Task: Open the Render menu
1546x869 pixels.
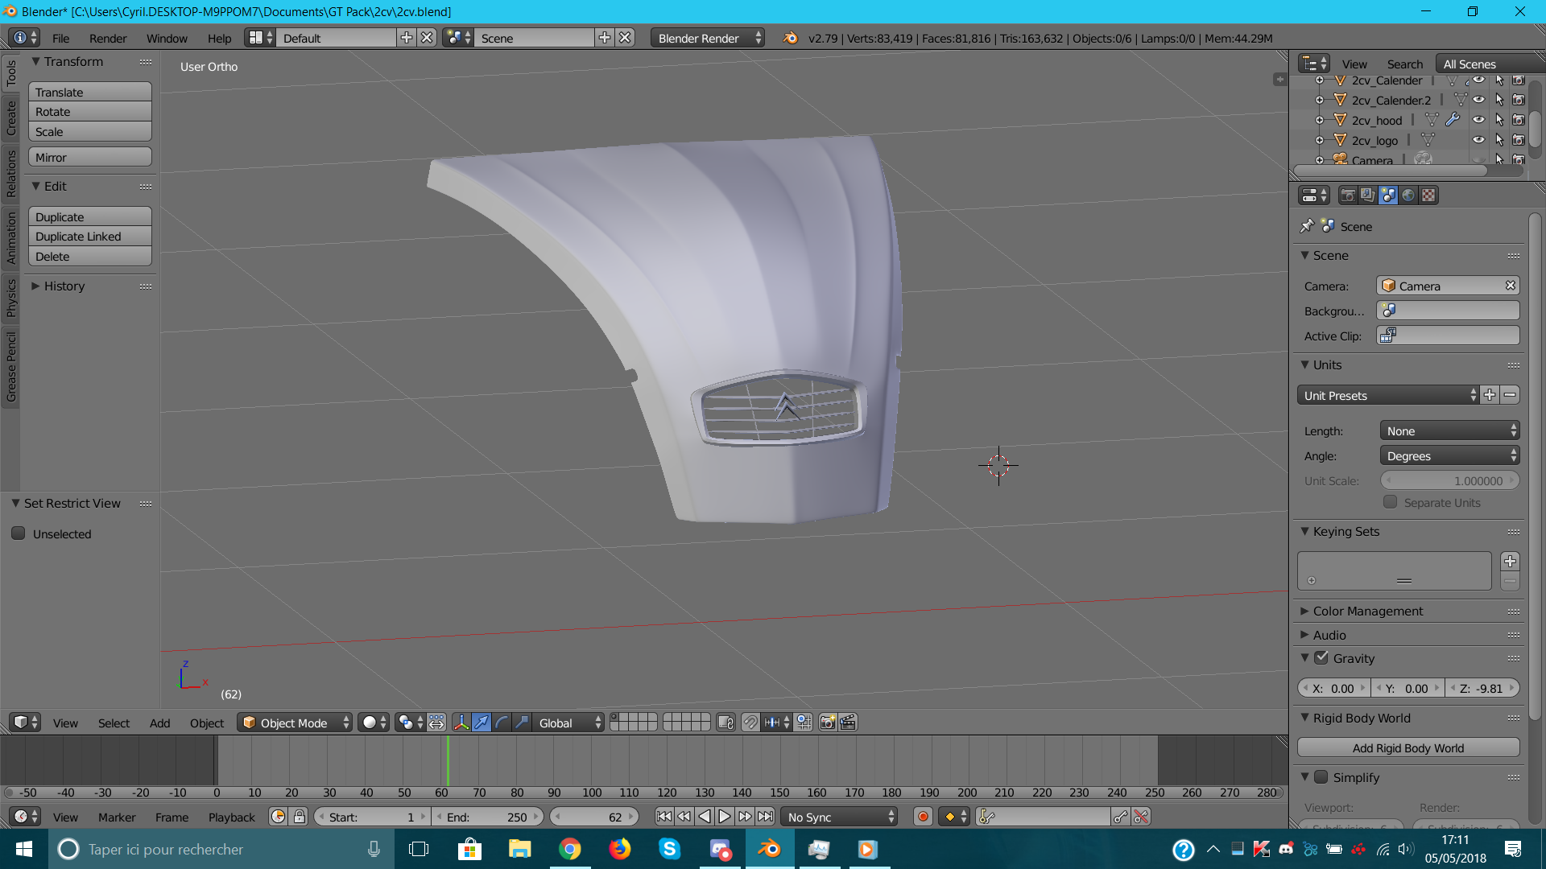Action: tap(108, 39)
